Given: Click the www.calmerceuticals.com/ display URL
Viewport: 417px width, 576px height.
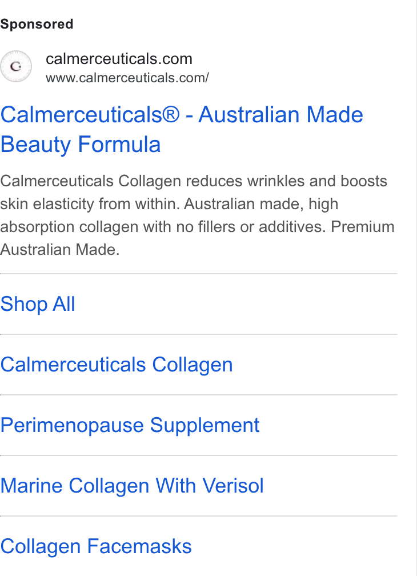Looking at the screenshot, I should tap(127, 78).
